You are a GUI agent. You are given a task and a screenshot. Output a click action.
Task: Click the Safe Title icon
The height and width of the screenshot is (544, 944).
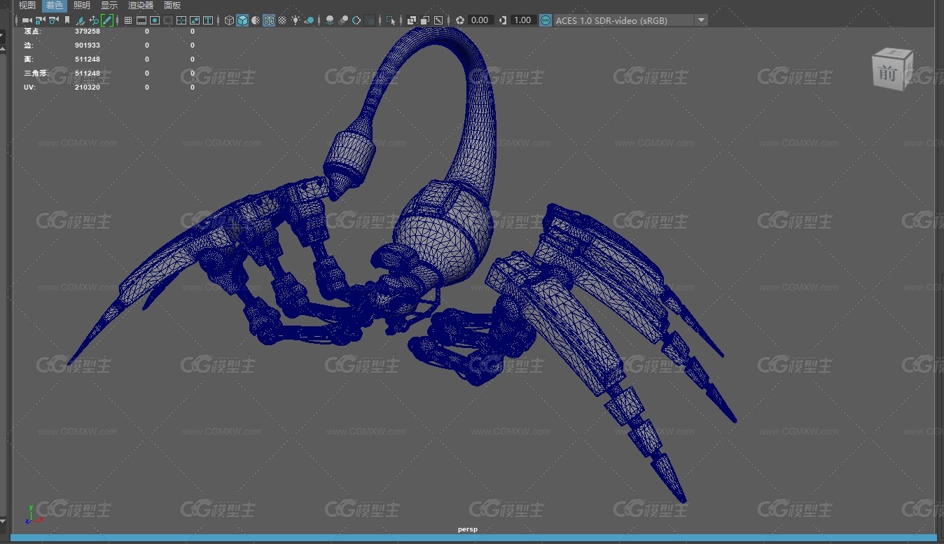208,20
